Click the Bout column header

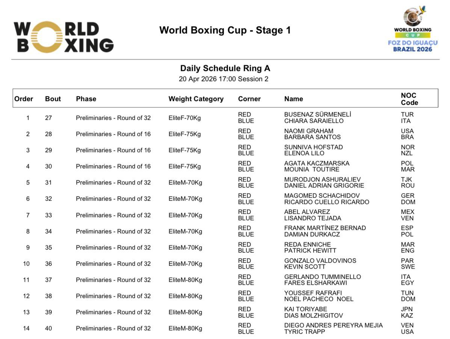(x=53, y=99)
